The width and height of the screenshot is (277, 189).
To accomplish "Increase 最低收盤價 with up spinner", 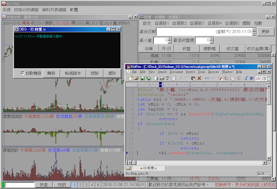I will tap(212, 39).
